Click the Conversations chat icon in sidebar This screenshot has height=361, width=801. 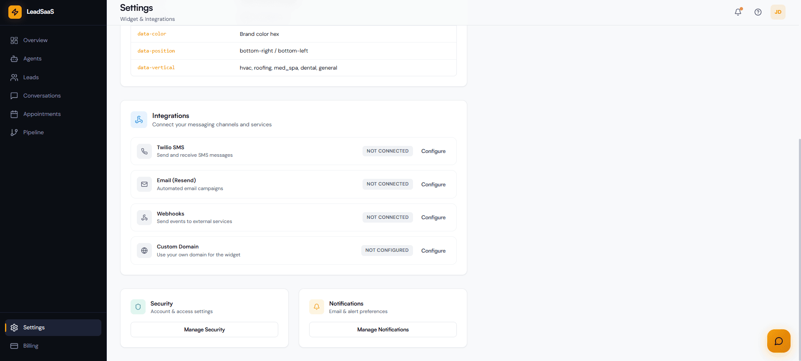(14, 96)
